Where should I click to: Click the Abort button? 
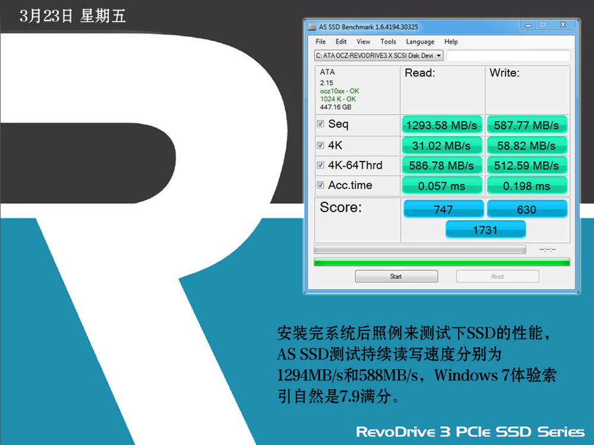tap(497, 276)
